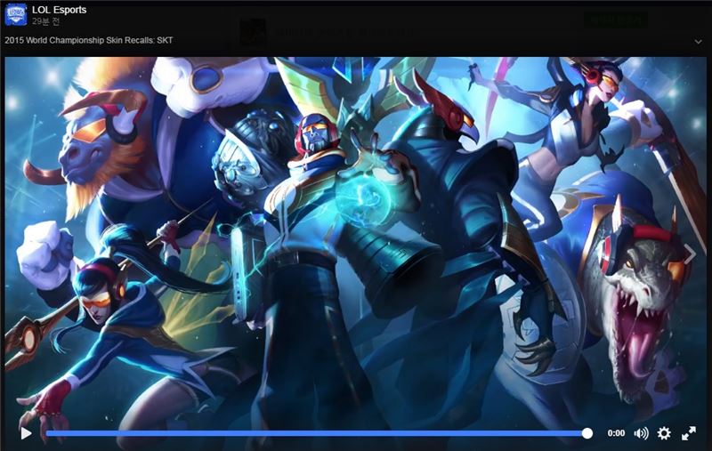Image resolution: width=712 pixels, height=451 pixels.
Task: Go to next video with the right arrow
Action: tap(691, 254)
